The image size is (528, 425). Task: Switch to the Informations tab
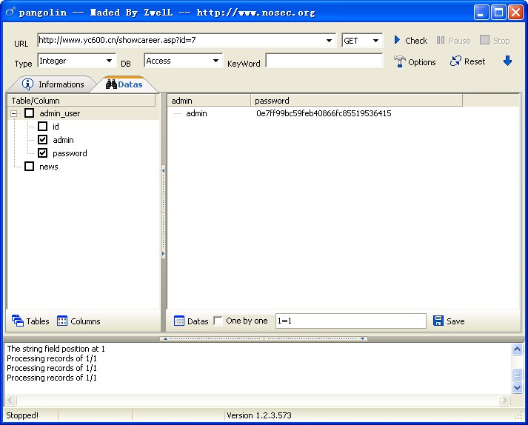[x=53, y=84]
